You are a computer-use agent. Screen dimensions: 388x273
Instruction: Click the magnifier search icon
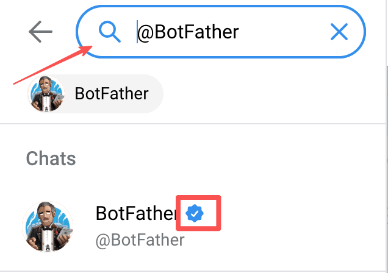coord(109,30)
